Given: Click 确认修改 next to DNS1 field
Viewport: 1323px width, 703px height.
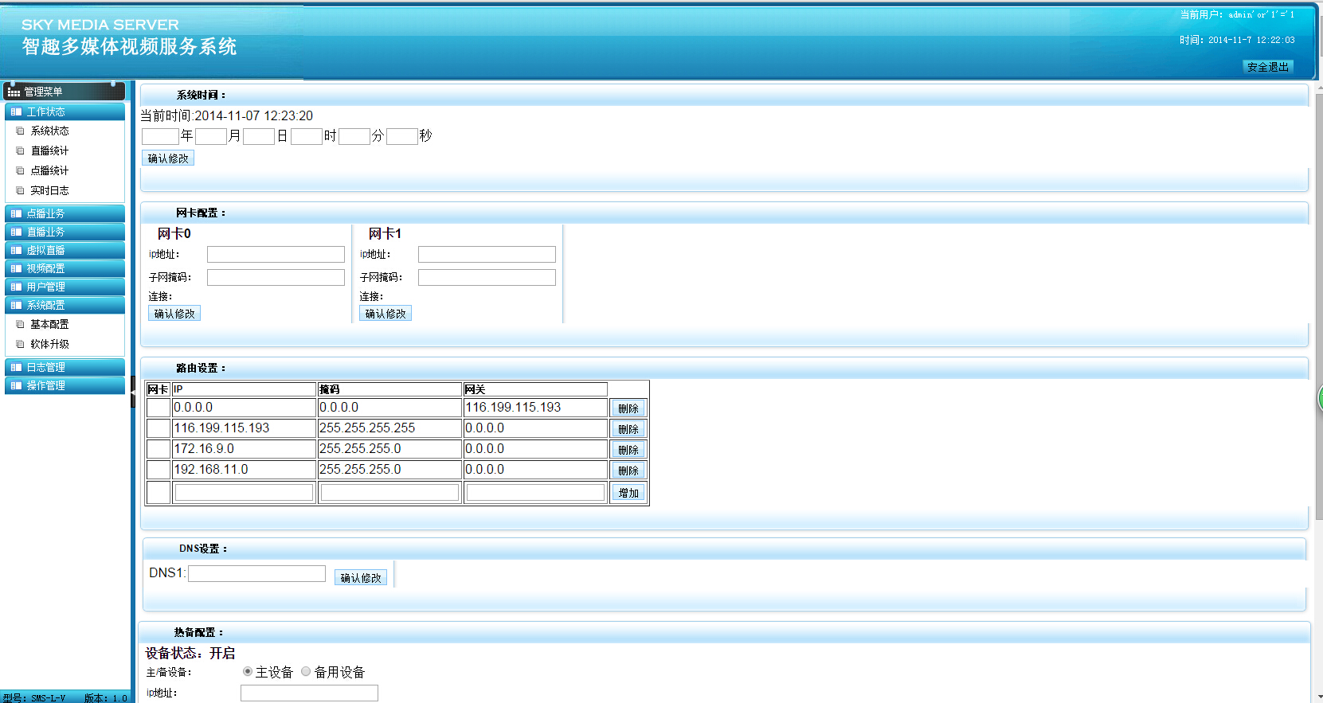Looking at the screenshot, I should pyautogui.click(x=361, y=578).
